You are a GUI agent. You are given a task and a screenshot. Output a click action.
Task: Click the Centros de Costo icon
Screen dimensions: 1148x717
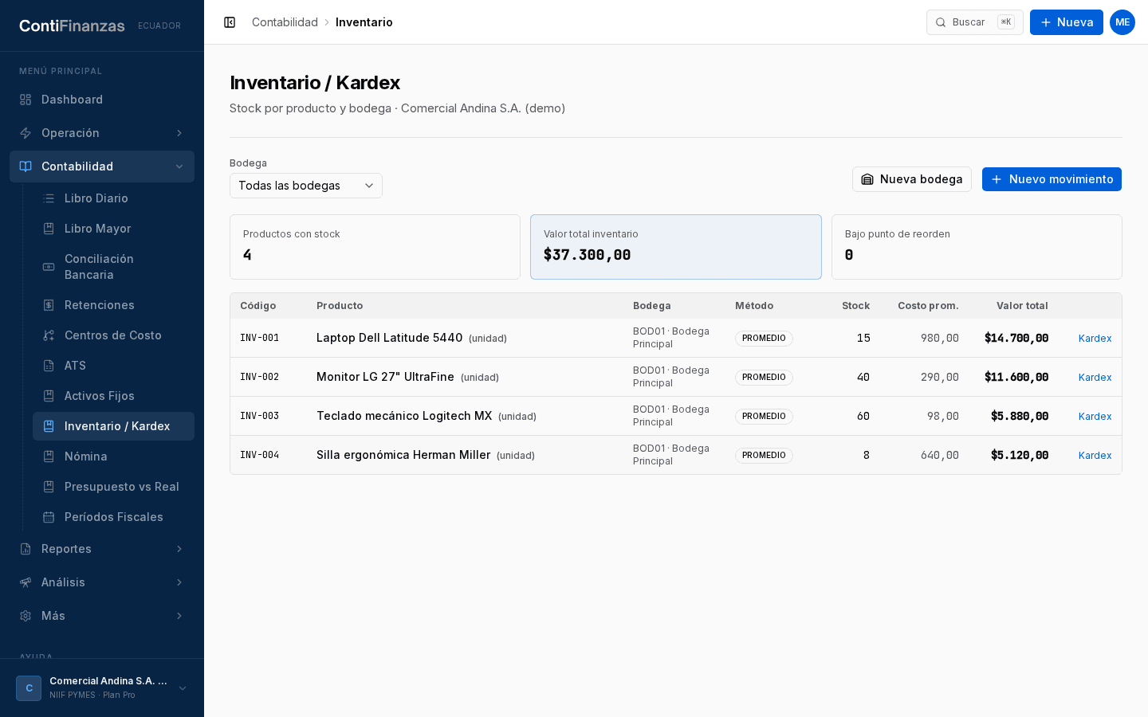click(49, 335)
